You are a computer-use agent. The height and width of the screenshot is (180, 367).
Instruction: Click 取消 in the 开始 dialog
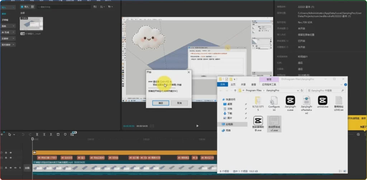pos(179,103)
